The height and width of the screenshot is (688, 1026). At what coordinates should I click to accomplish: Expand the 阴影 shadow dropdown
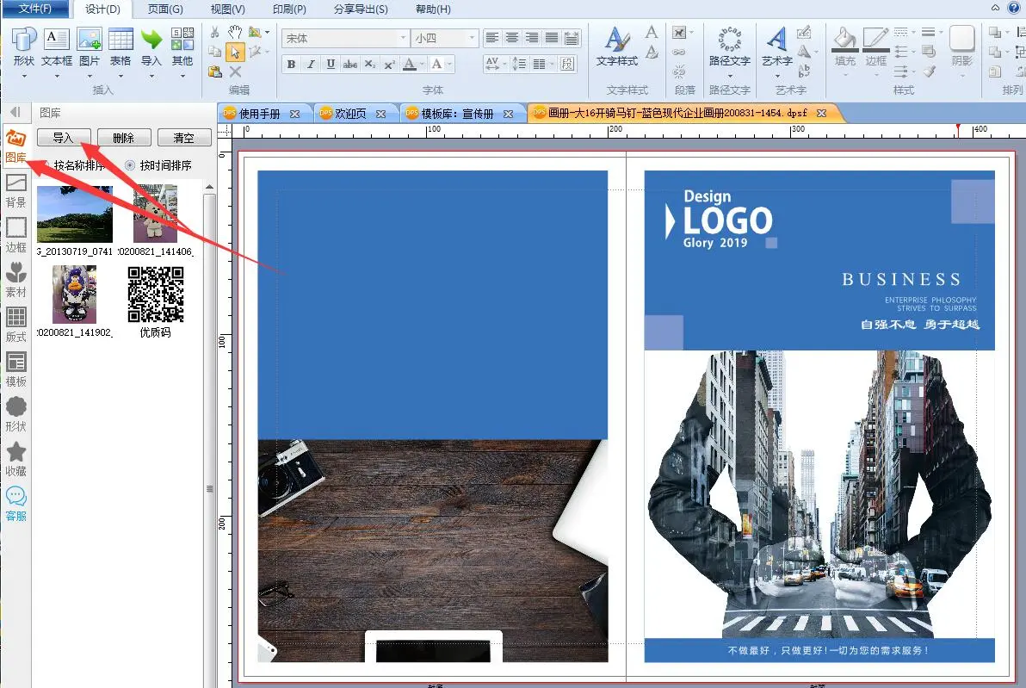coord(962,75)
